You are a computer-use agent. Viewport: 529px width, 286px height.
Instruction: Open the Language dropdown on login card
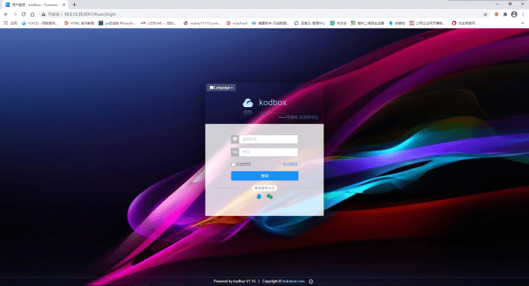coord(221,88)
